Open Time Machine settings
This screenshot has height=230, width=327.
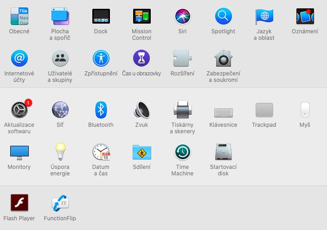182,152
